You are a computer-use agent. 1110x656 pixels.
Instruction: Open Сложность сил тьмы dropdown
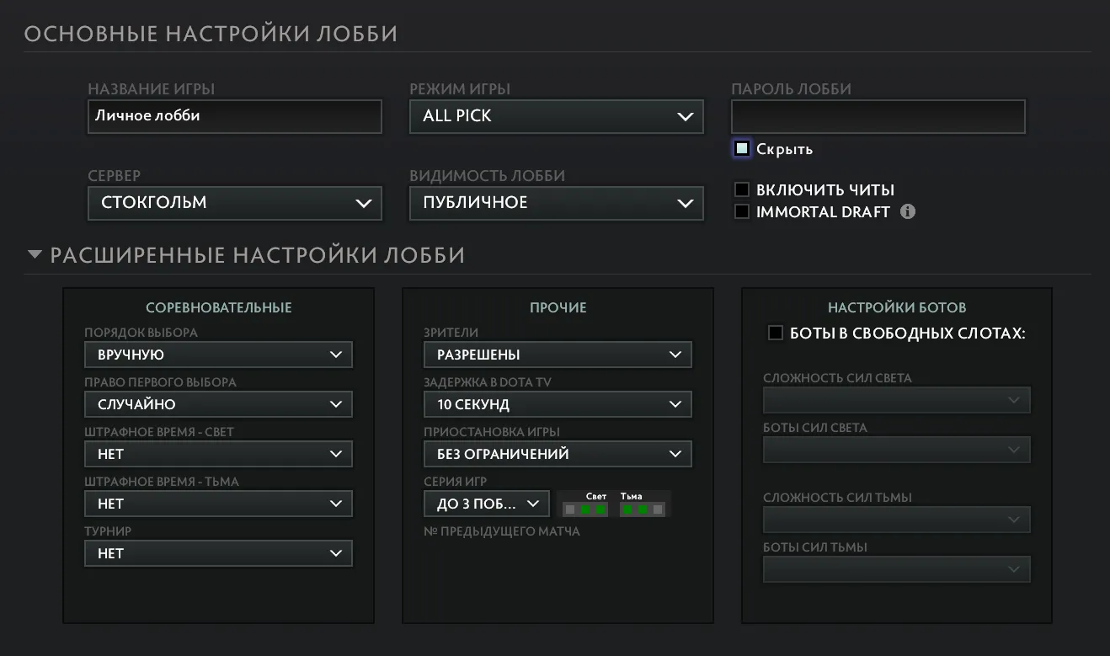coord(897,520)
